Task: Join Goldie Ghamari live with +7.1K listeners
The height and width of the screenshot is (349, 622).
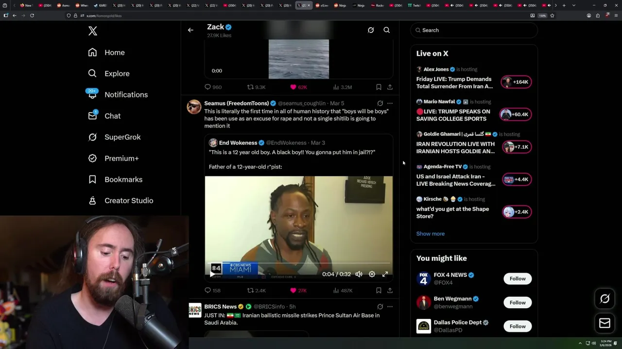Action: coord(516,147)
